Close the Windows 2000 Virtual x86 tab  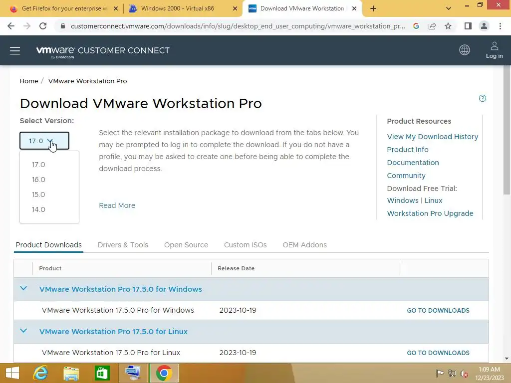click(235, 8)
